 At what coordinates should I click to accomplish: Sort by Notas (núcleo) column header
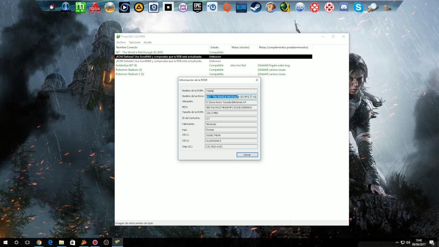(x=244, y=47)
